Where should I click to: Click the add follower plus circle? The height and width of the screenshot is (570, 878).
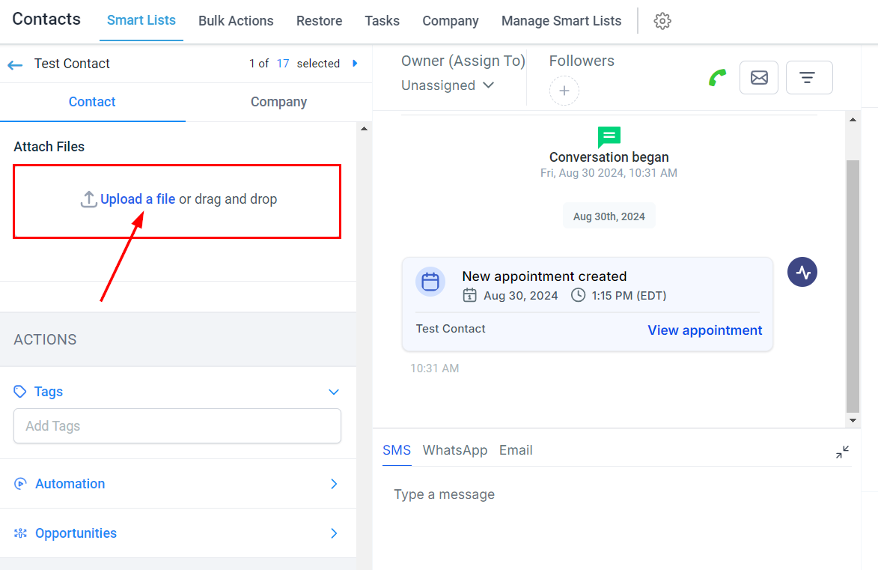564,91
